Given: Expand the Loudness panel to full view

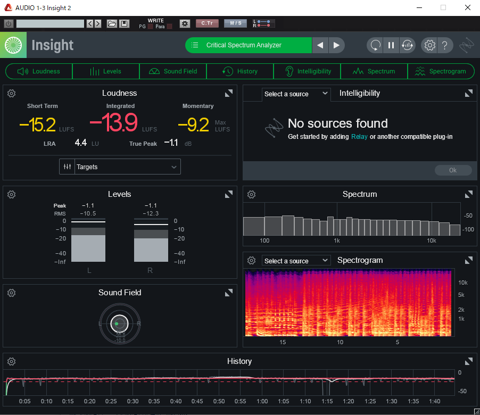Looking at the screenshot, I should pyautogui.click(x=229, y=93).
